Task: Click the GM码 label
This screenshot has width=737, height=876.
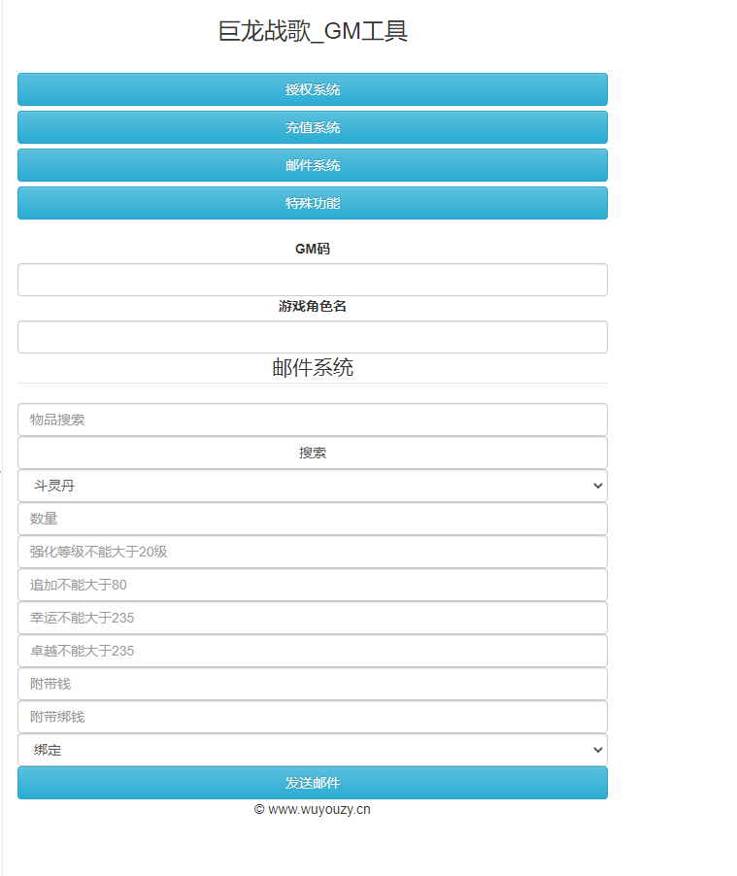Action: click(313, 249)
